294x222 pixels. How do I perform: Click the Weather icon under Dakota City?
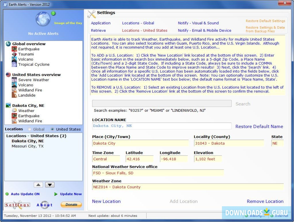point(14,111)
